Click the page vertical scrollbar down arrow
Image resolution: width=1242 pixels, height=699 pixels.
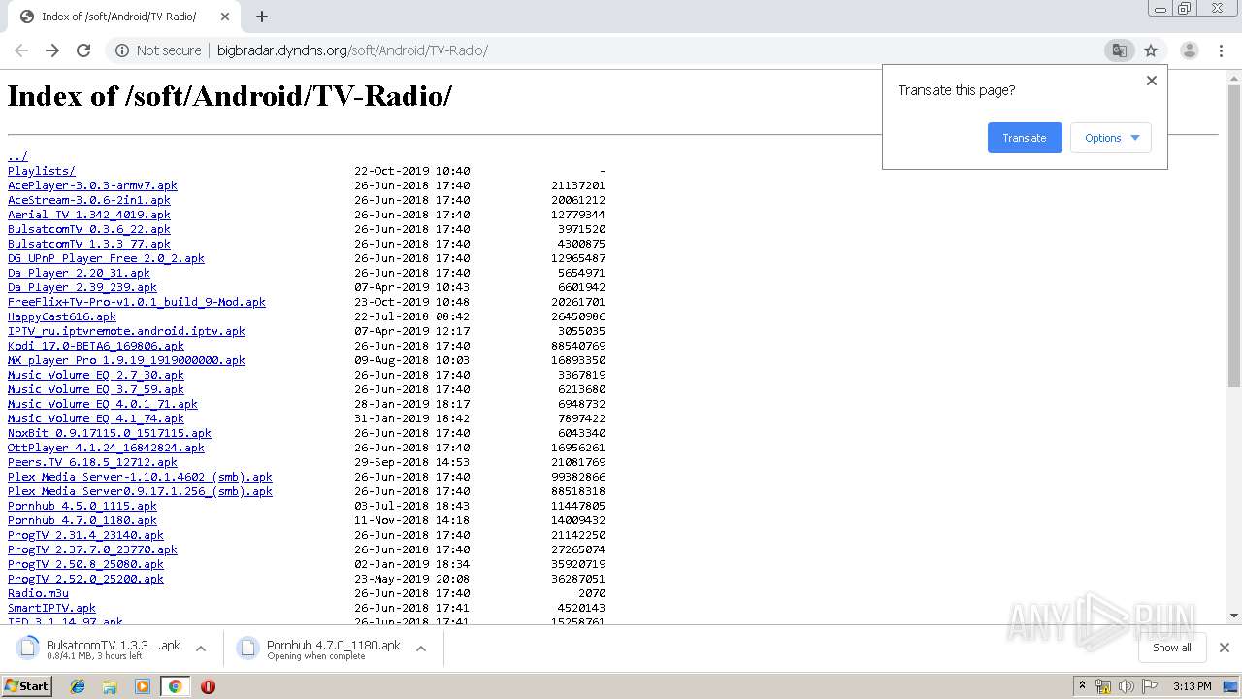click(1234, 616)
